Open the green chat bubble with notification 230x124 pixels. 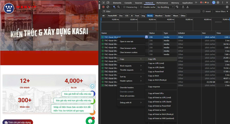point(90,121)
